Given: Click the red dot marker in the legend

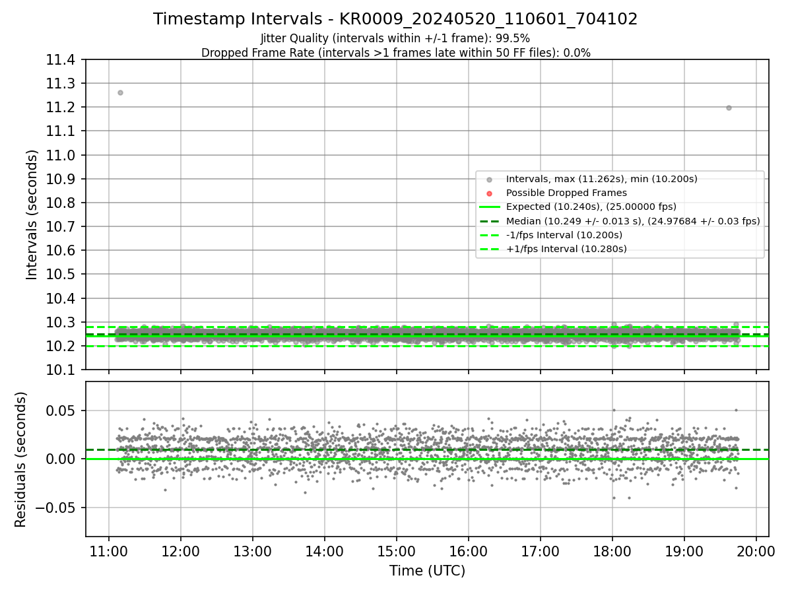Looking at the screenshot, I should (x=489, y=193).
